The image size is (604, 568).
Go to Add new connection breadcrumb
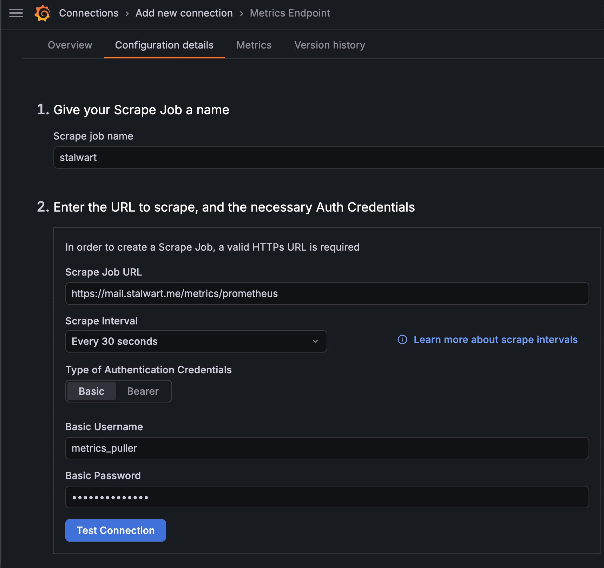[x=184, y=13]
